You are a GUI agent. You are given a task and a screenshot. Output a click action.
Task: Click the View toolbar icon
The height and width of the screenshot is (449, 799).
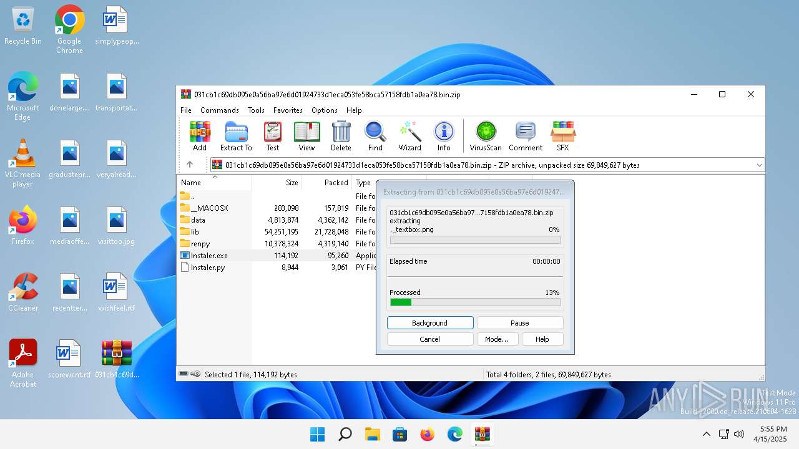click(x=306, y=136)
